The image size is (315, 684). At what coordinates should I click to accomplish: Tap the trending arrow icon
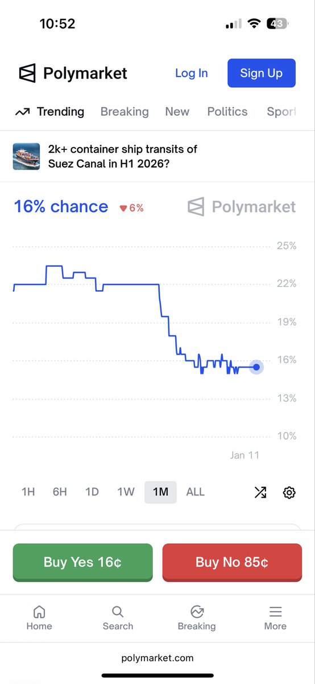22,112
